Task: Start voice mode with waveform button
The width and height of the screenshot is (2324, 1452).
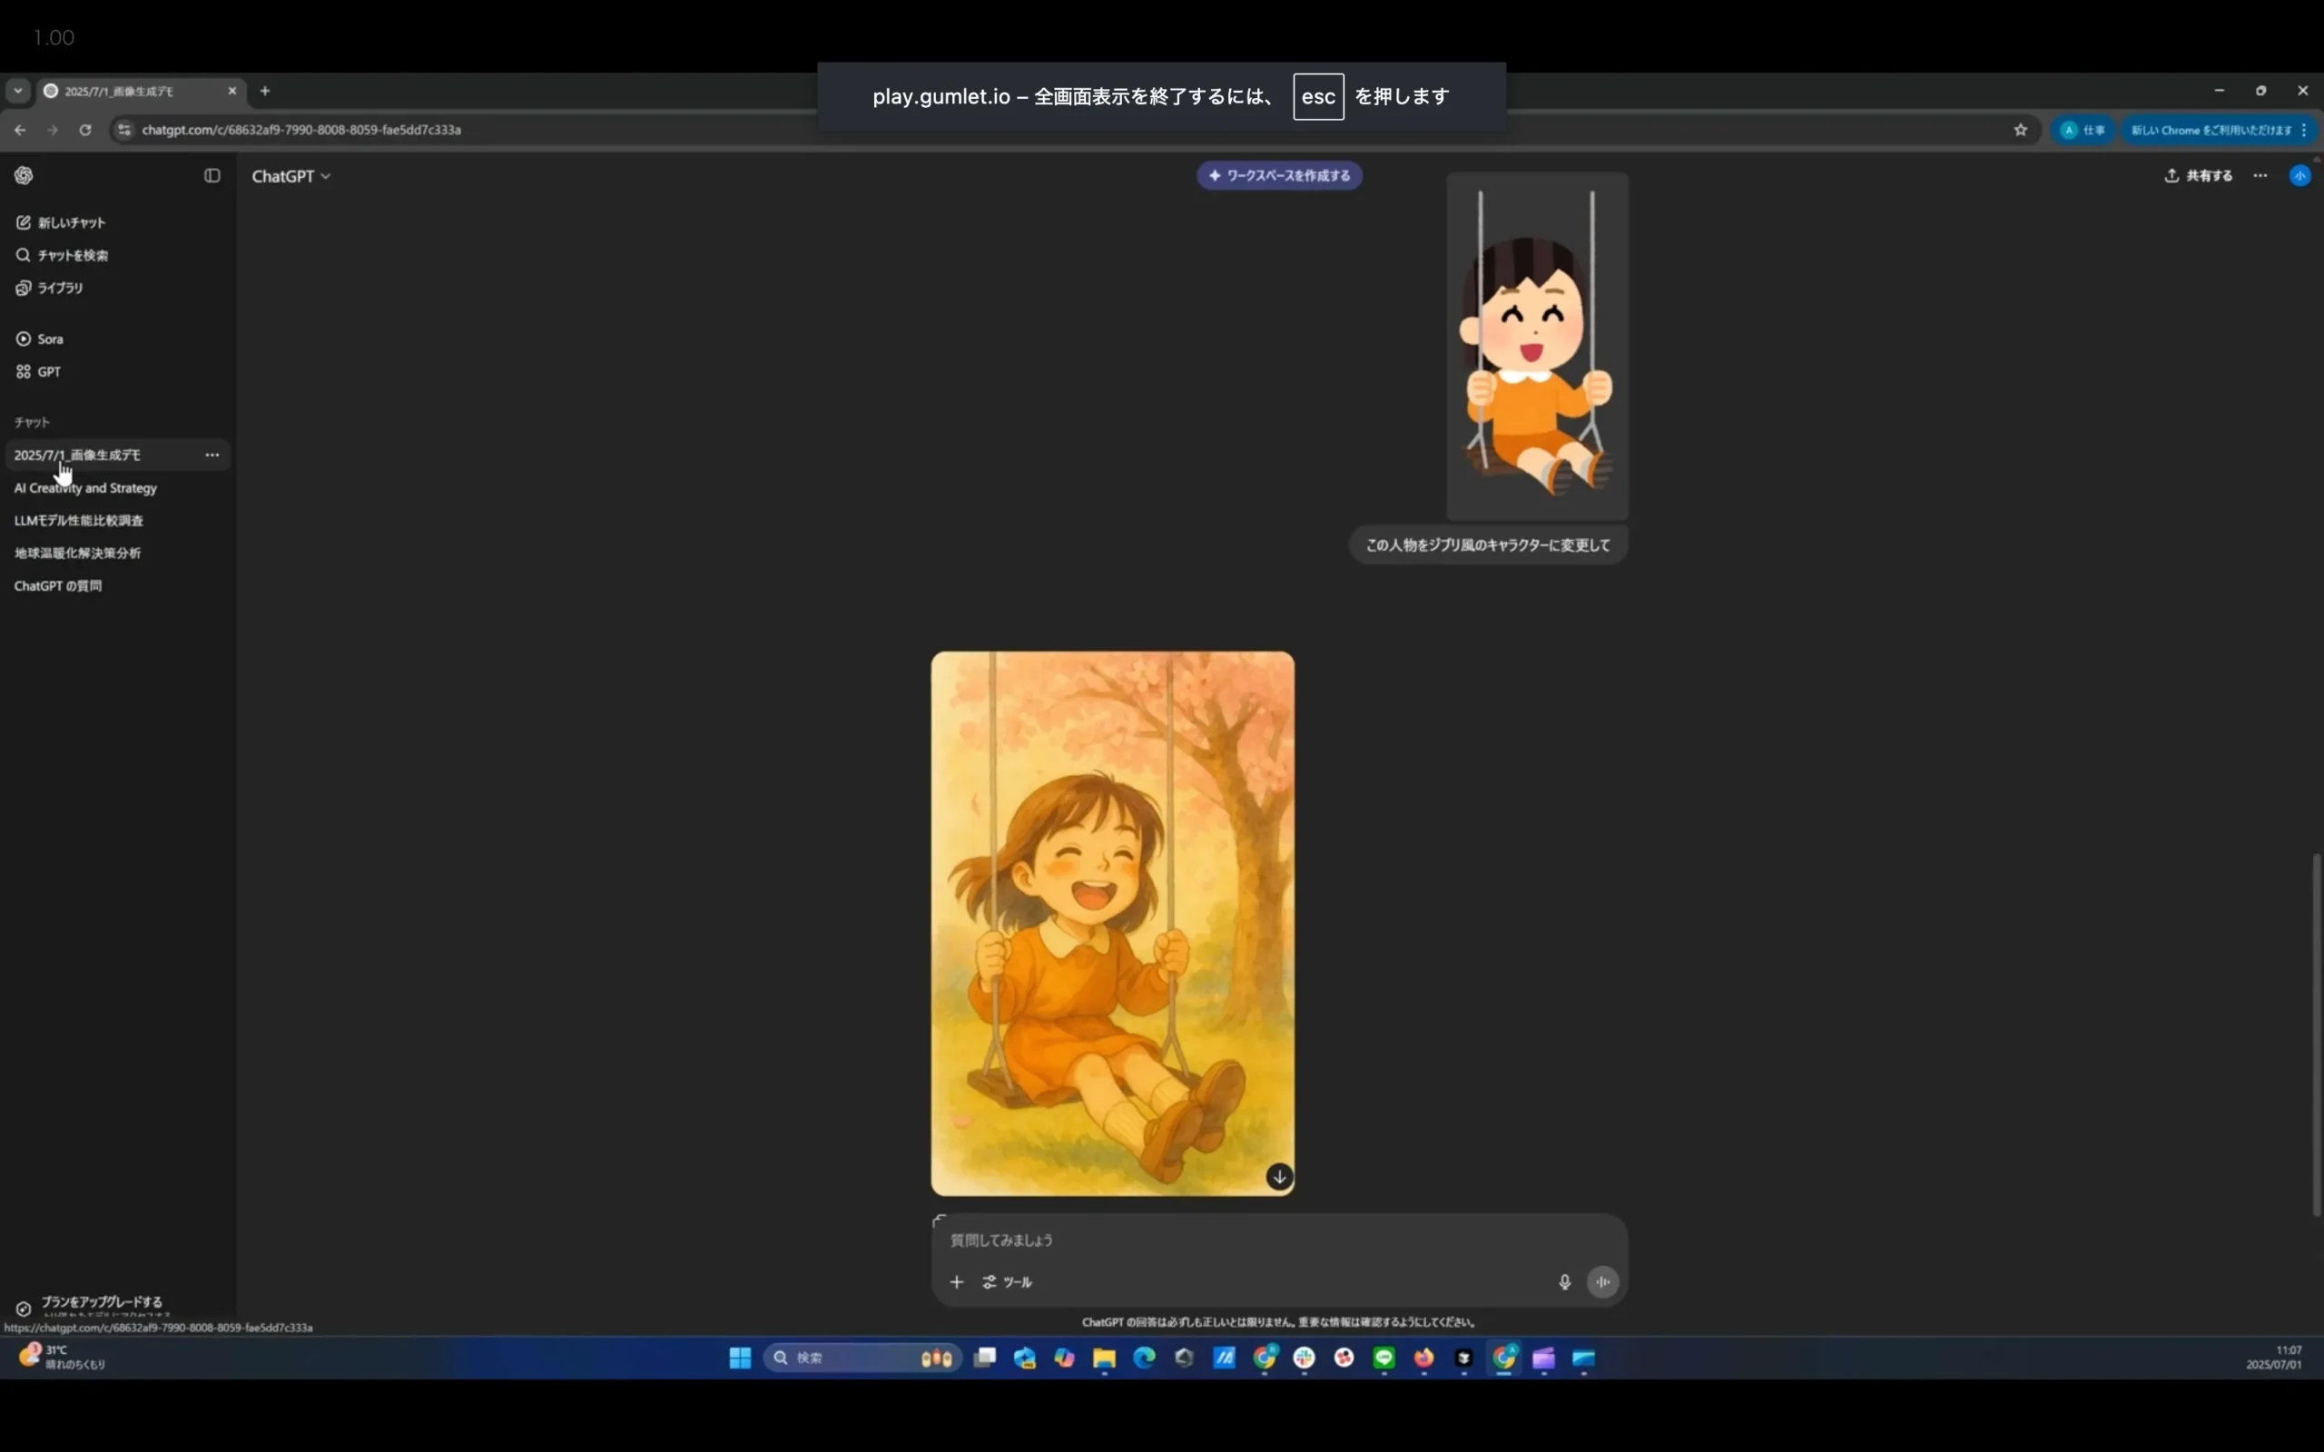Action: coord(1603,1282)
